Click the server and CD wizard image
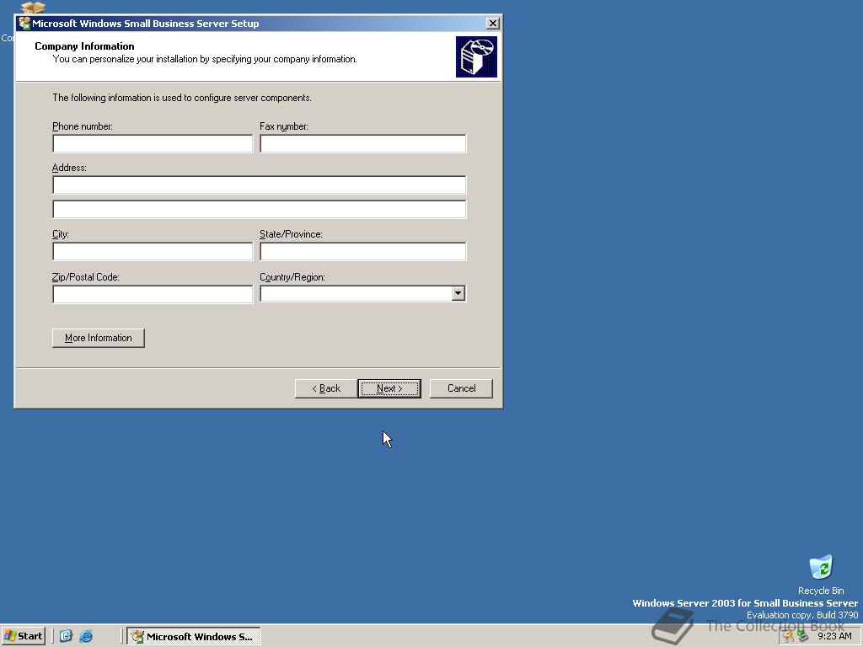This screenshot has width=863, height=647. tap(476, 56)
